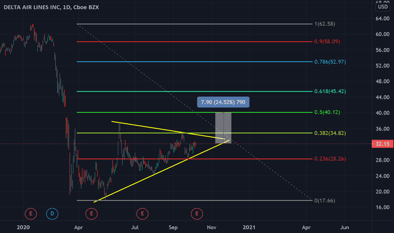Click the 28.00 price axis label
This screenshot has height=233, width=394.
point(383,160)
